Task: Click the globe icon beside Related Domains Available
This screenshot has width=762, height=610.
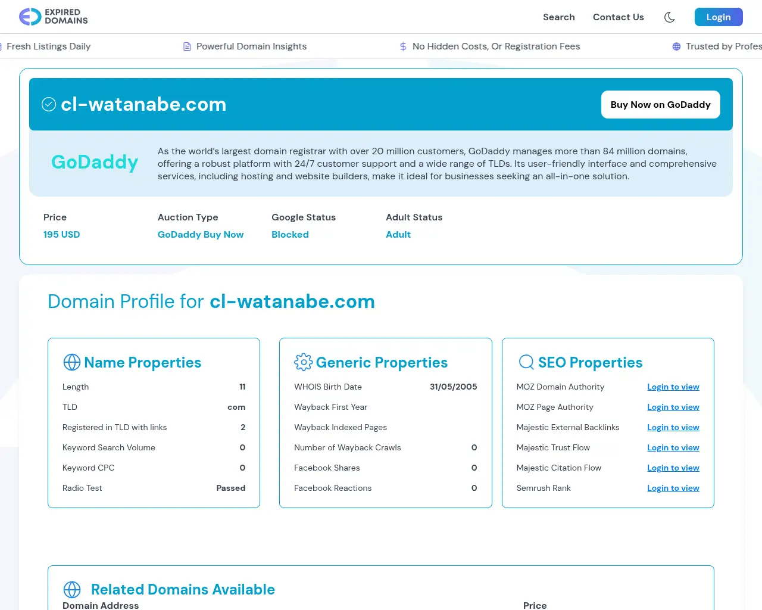Action: 72,590
